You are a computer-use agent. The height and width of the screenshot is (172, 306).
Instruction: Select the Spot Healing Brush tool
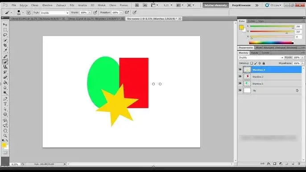click(5, 57)
